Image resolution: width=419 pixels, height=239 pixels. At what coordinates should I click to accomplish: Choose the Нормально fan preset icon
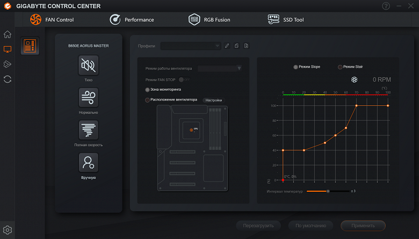click(88, 97)
